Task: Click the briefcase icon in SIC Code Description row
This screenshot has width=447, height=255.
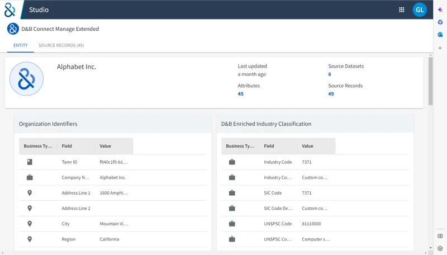Action: tap(232, 208)
